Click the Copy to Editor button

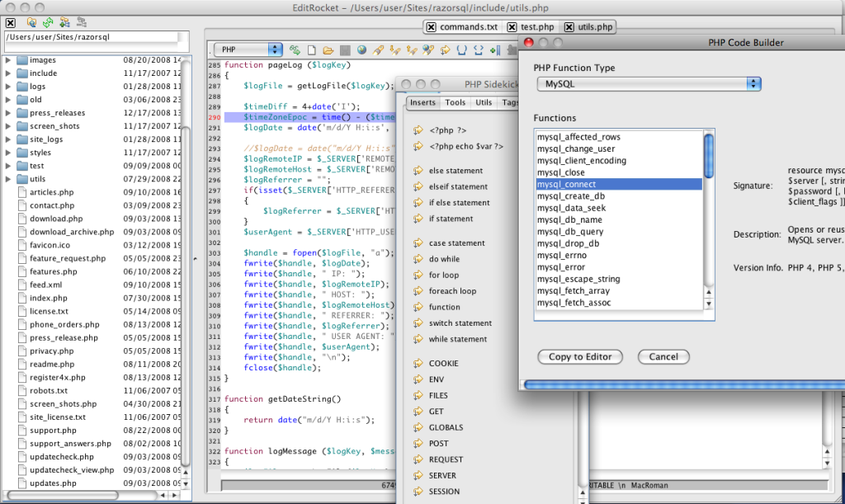580,357
